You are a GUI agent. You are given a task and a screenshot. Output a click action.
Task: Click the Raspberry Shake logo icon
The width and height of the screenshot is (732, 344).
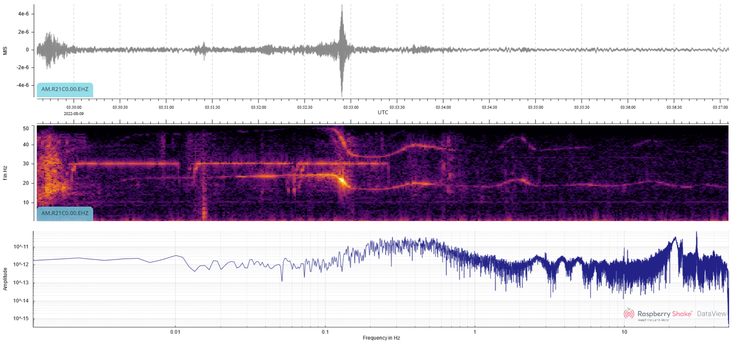(x=629, y=314)
